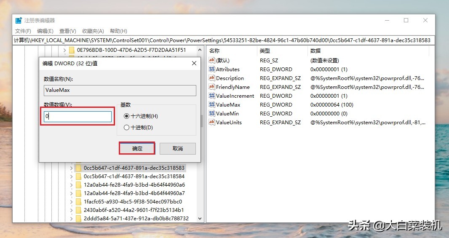This screenshot has width=449, height=238.
Task: Open the 查看(V) menu
Action: 67,31
